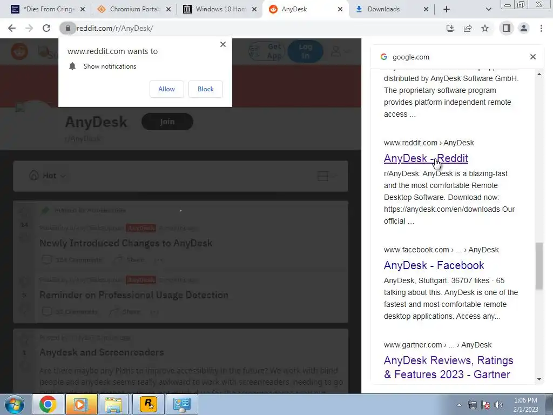Open the 'AnyDesk - Facebook' search result
Screen dimensions: 553x415
click(x=434, y=265)
